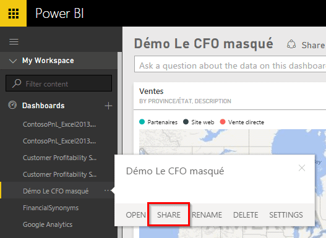Add a new dashboard with plus icon

108,106
